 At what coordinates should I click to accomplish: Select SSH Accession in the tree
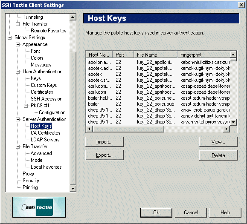click(x=46, y=99)
